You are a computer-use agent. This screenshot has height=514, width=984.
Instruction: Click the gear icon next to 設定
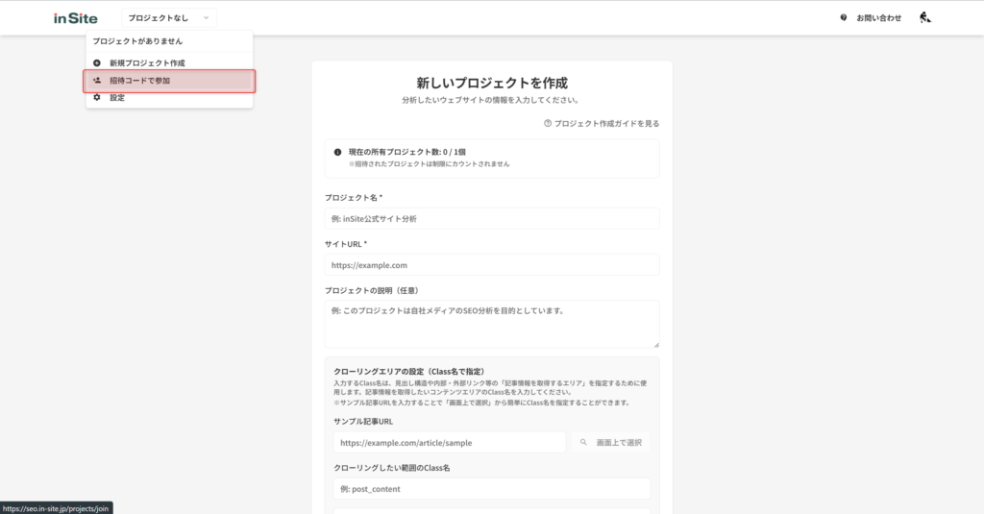coord(97,97)
